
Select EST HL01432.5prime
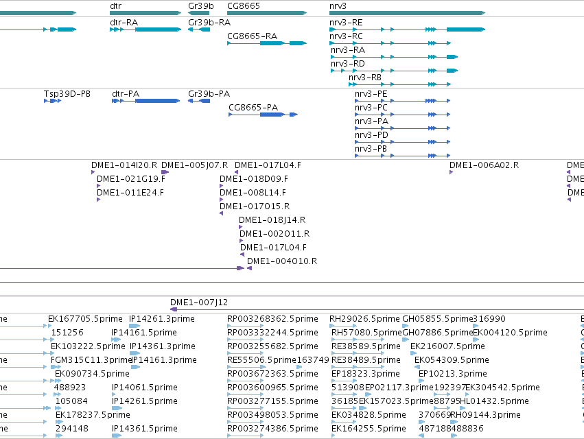pyautogui.click(x=494, y=401)
